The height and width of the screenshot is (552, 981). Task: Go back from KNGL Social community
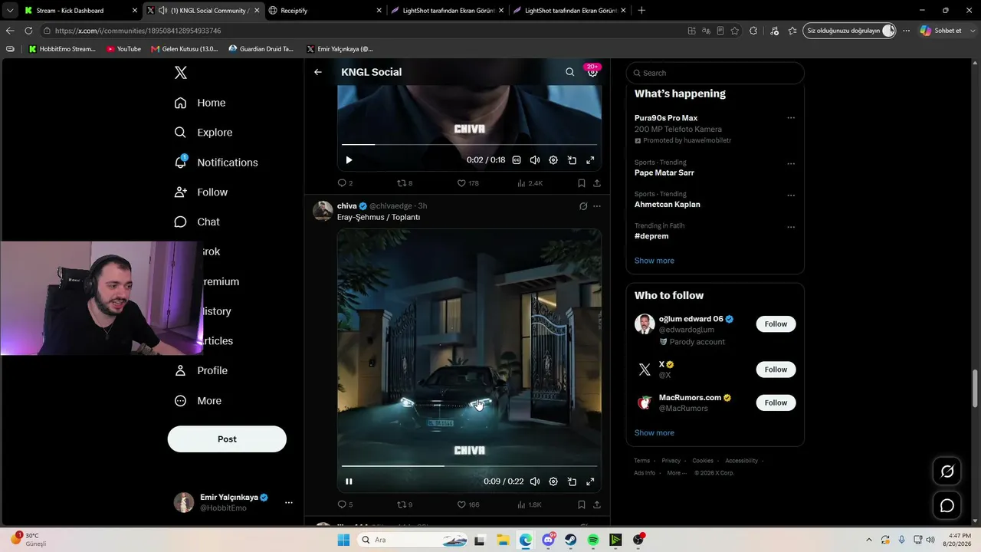(x=318, y=72)
